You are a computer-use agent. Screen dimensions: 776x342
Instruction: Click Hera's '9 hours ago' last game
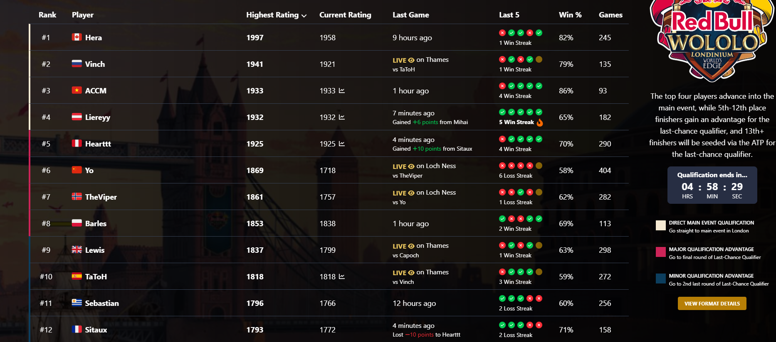pyautogui.click(x=412, y=37)
